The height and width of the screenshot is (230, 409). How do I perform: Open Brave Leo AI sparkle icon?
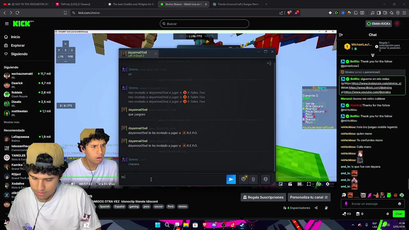[391, 13]
